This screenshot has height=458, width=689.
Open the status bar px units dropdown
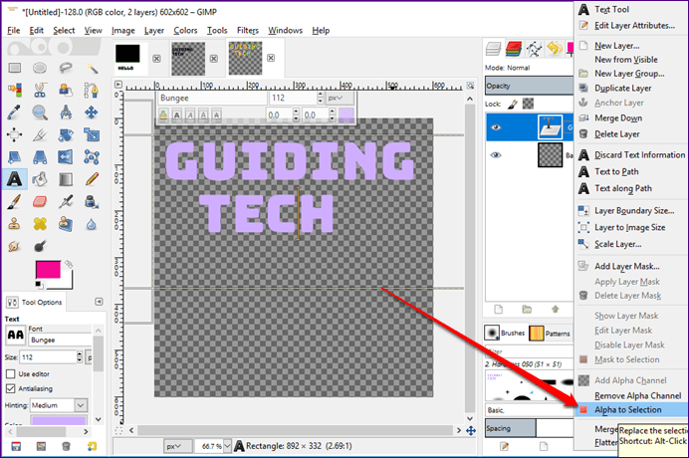click(x=178, y=446)
